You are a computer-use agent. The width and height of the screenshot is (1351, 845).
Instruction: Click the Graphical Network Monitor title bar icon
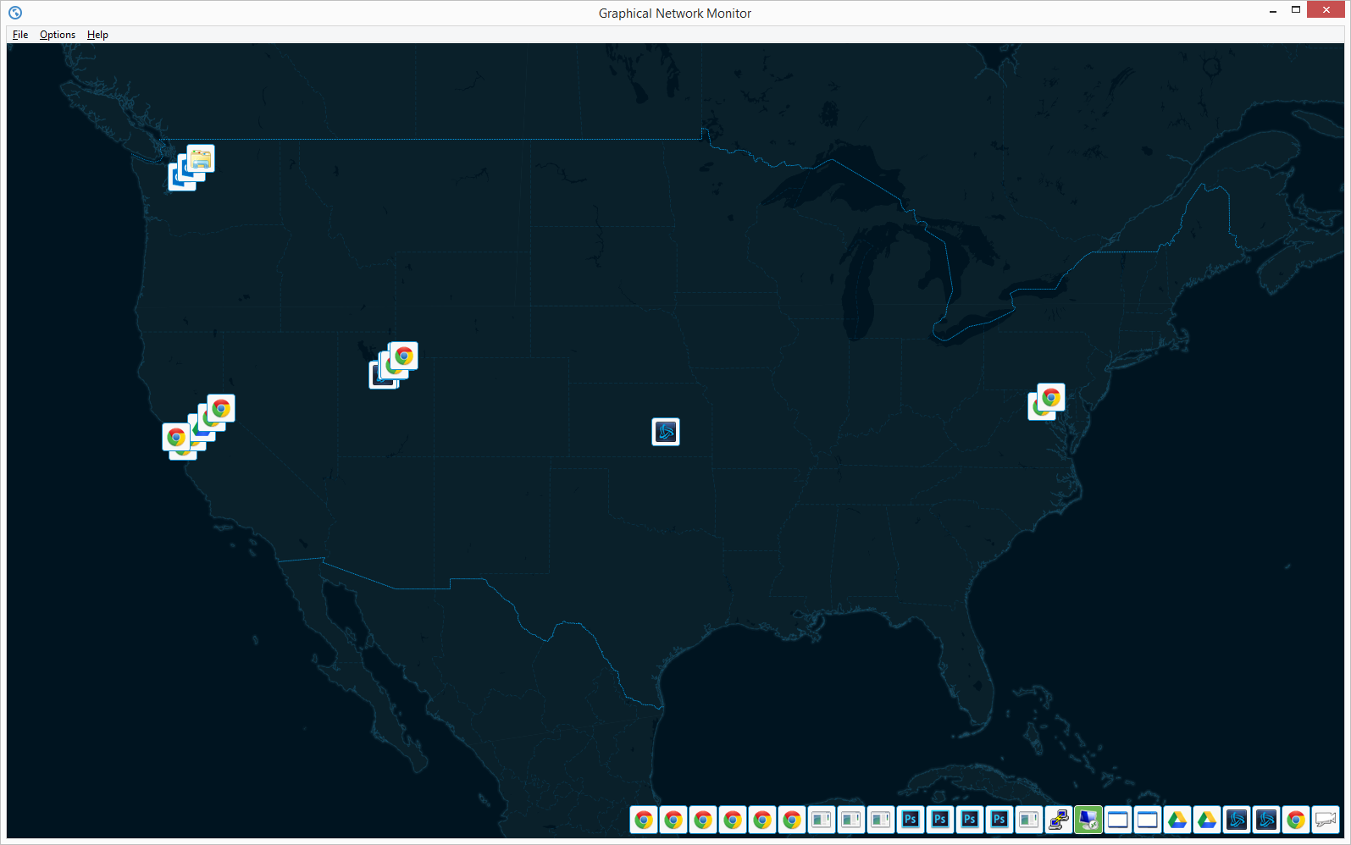tap(15, 13)
